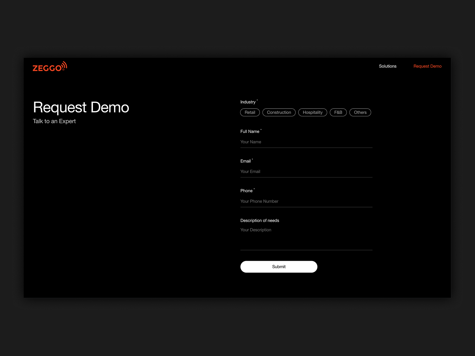Image resolution: width=475 pixels, height=356 pixels.
Task: Click the ZEGGO logo
Action: [50, 67]
